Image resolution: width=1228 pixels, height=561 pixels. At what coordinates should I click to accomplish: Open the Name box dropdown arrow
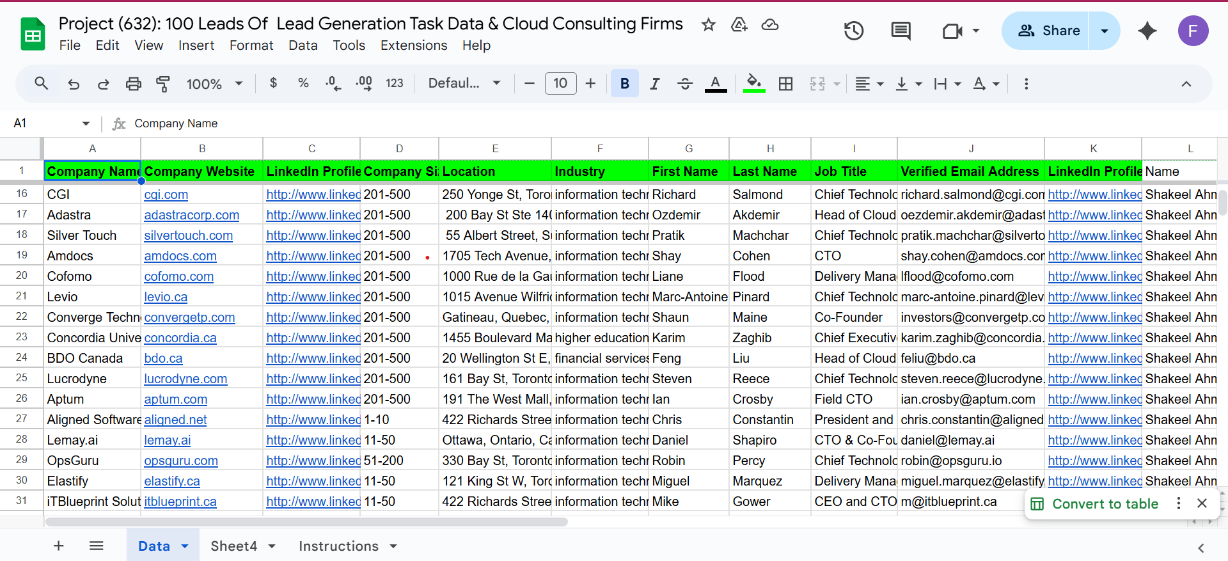(86, 123)
